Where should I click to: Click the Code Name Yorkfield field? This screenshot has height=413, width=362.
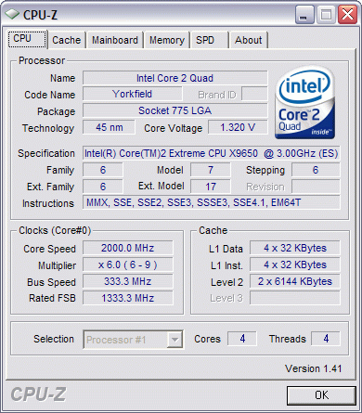coord(133,94)
